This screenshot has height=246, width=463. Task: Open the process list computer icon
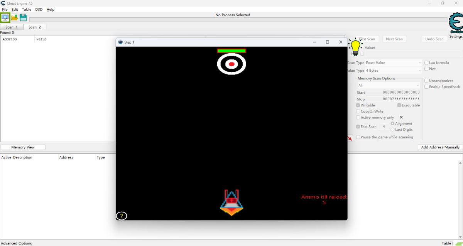point(5,17)
